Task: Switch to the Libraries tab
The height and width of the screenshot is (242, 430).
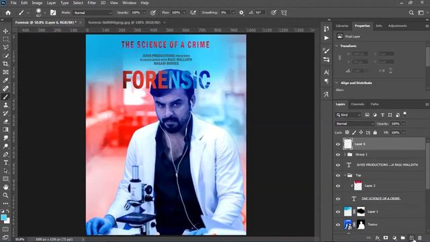Action: 342,26
